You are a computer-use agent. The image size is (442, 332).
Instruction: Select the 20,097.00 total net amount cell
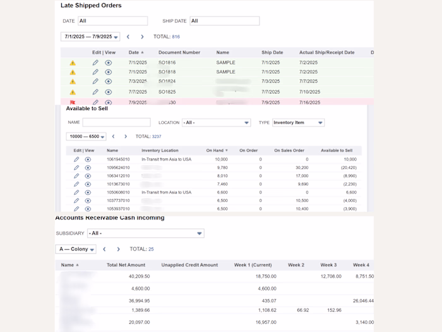[140, 323]
